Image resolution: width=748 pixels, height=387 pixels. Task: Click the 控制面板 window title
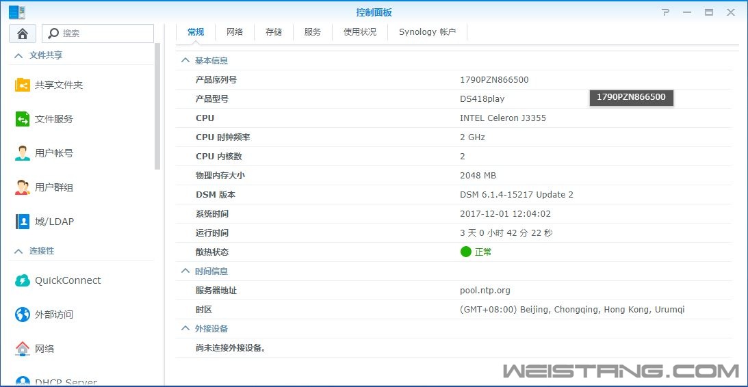click(374, 12)
